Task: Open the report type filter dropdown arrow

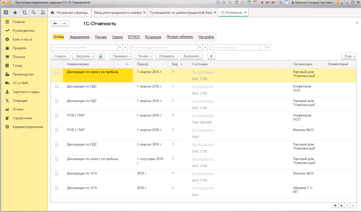Action: click(x=200, y=47)
